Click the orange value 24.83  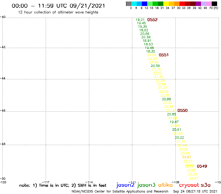pyautogui.click(x=186, y=157)
